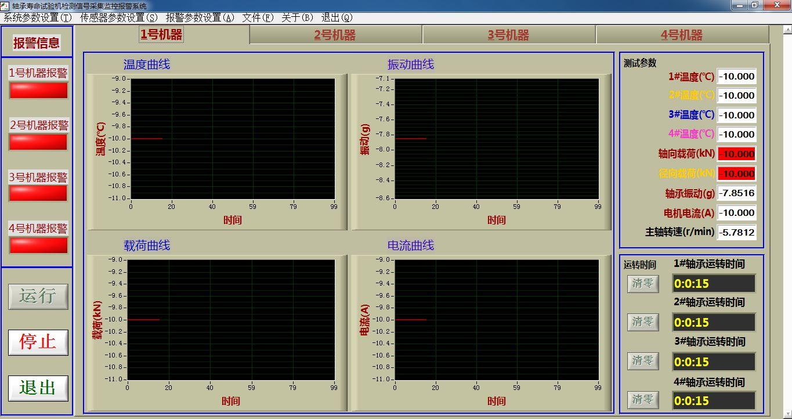Screen dimensions: 792x419
Task: Open the 系统参数设置(T) menu
Action: [38, 17]
